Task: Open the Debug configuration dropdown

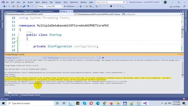Action: pos(42,6)
